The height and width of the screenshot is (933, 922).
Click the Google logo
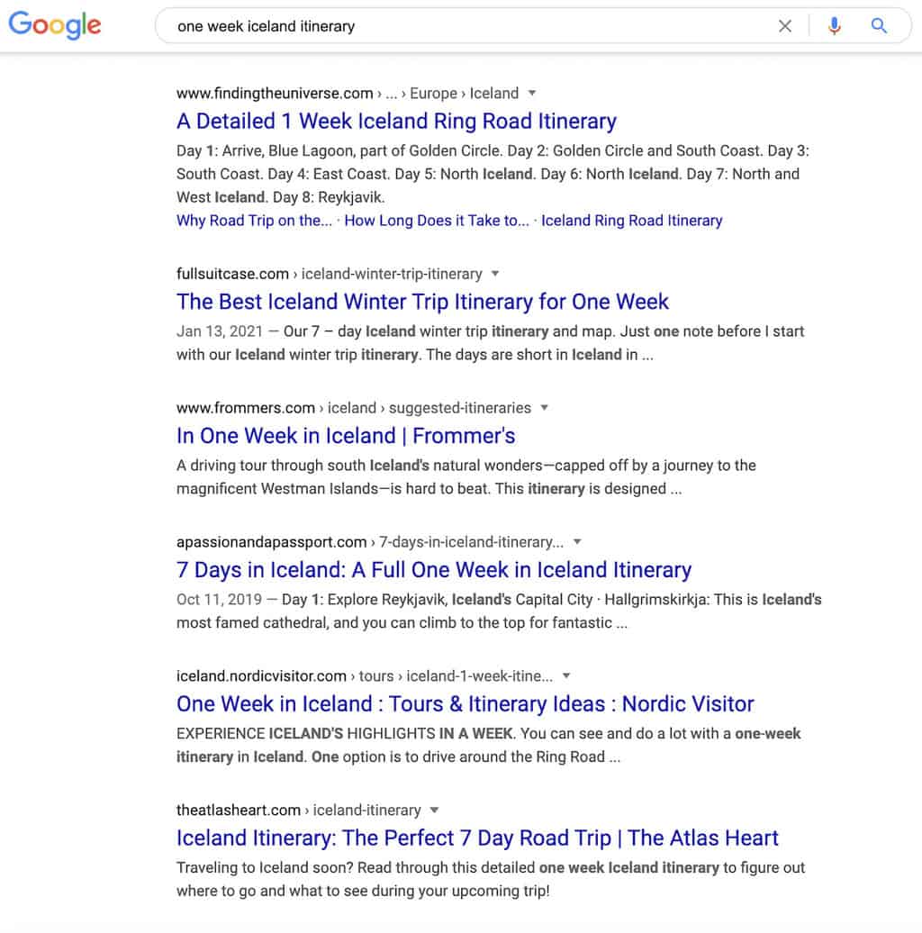(55, 25)
